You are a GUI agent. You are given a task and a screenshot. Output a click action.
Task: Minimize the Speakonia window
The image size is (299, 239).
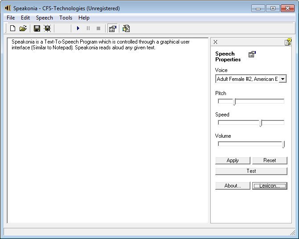[258, 8]
